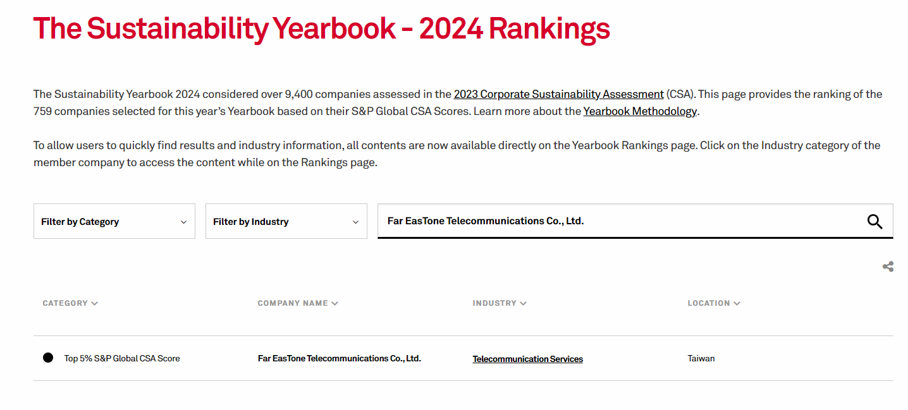Expand the Filter by Industry dropdown
Screen dimensions: 908x410
(286, 222)
